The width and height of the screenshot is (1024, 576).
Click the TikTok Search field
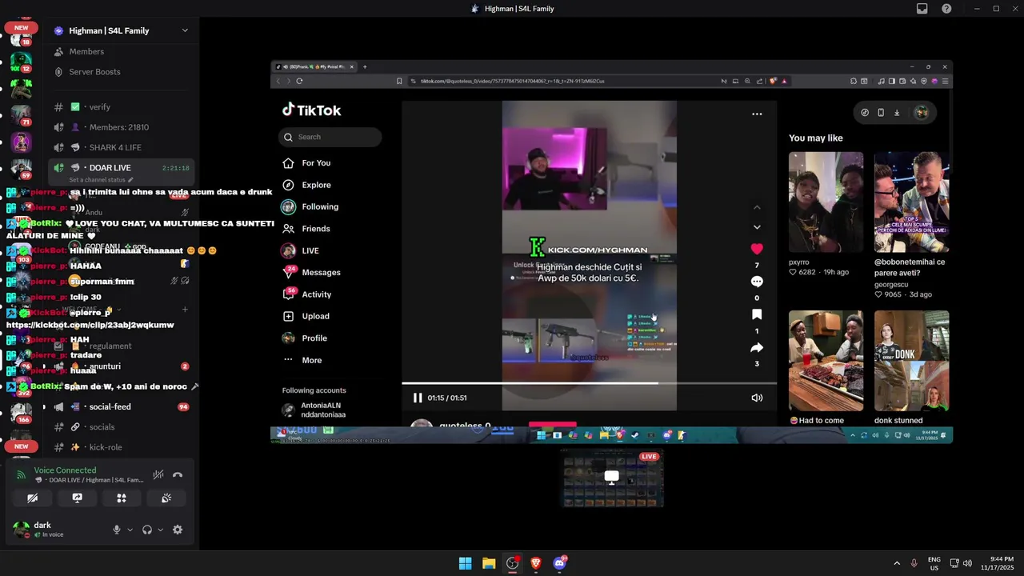pyautogui.click(x=330, y=137)
